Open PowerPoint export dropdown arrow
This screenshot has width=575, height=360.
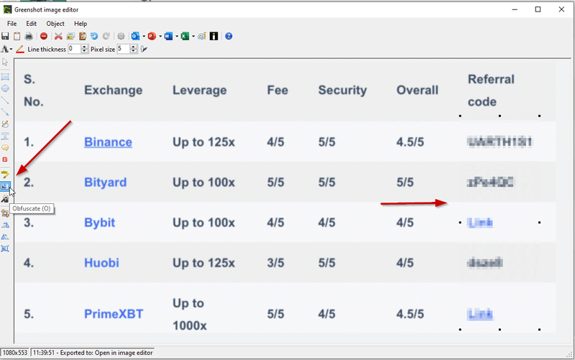point(160,37)
